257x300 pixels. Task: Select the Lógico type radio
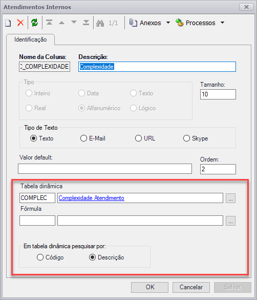tap(133, 108)
